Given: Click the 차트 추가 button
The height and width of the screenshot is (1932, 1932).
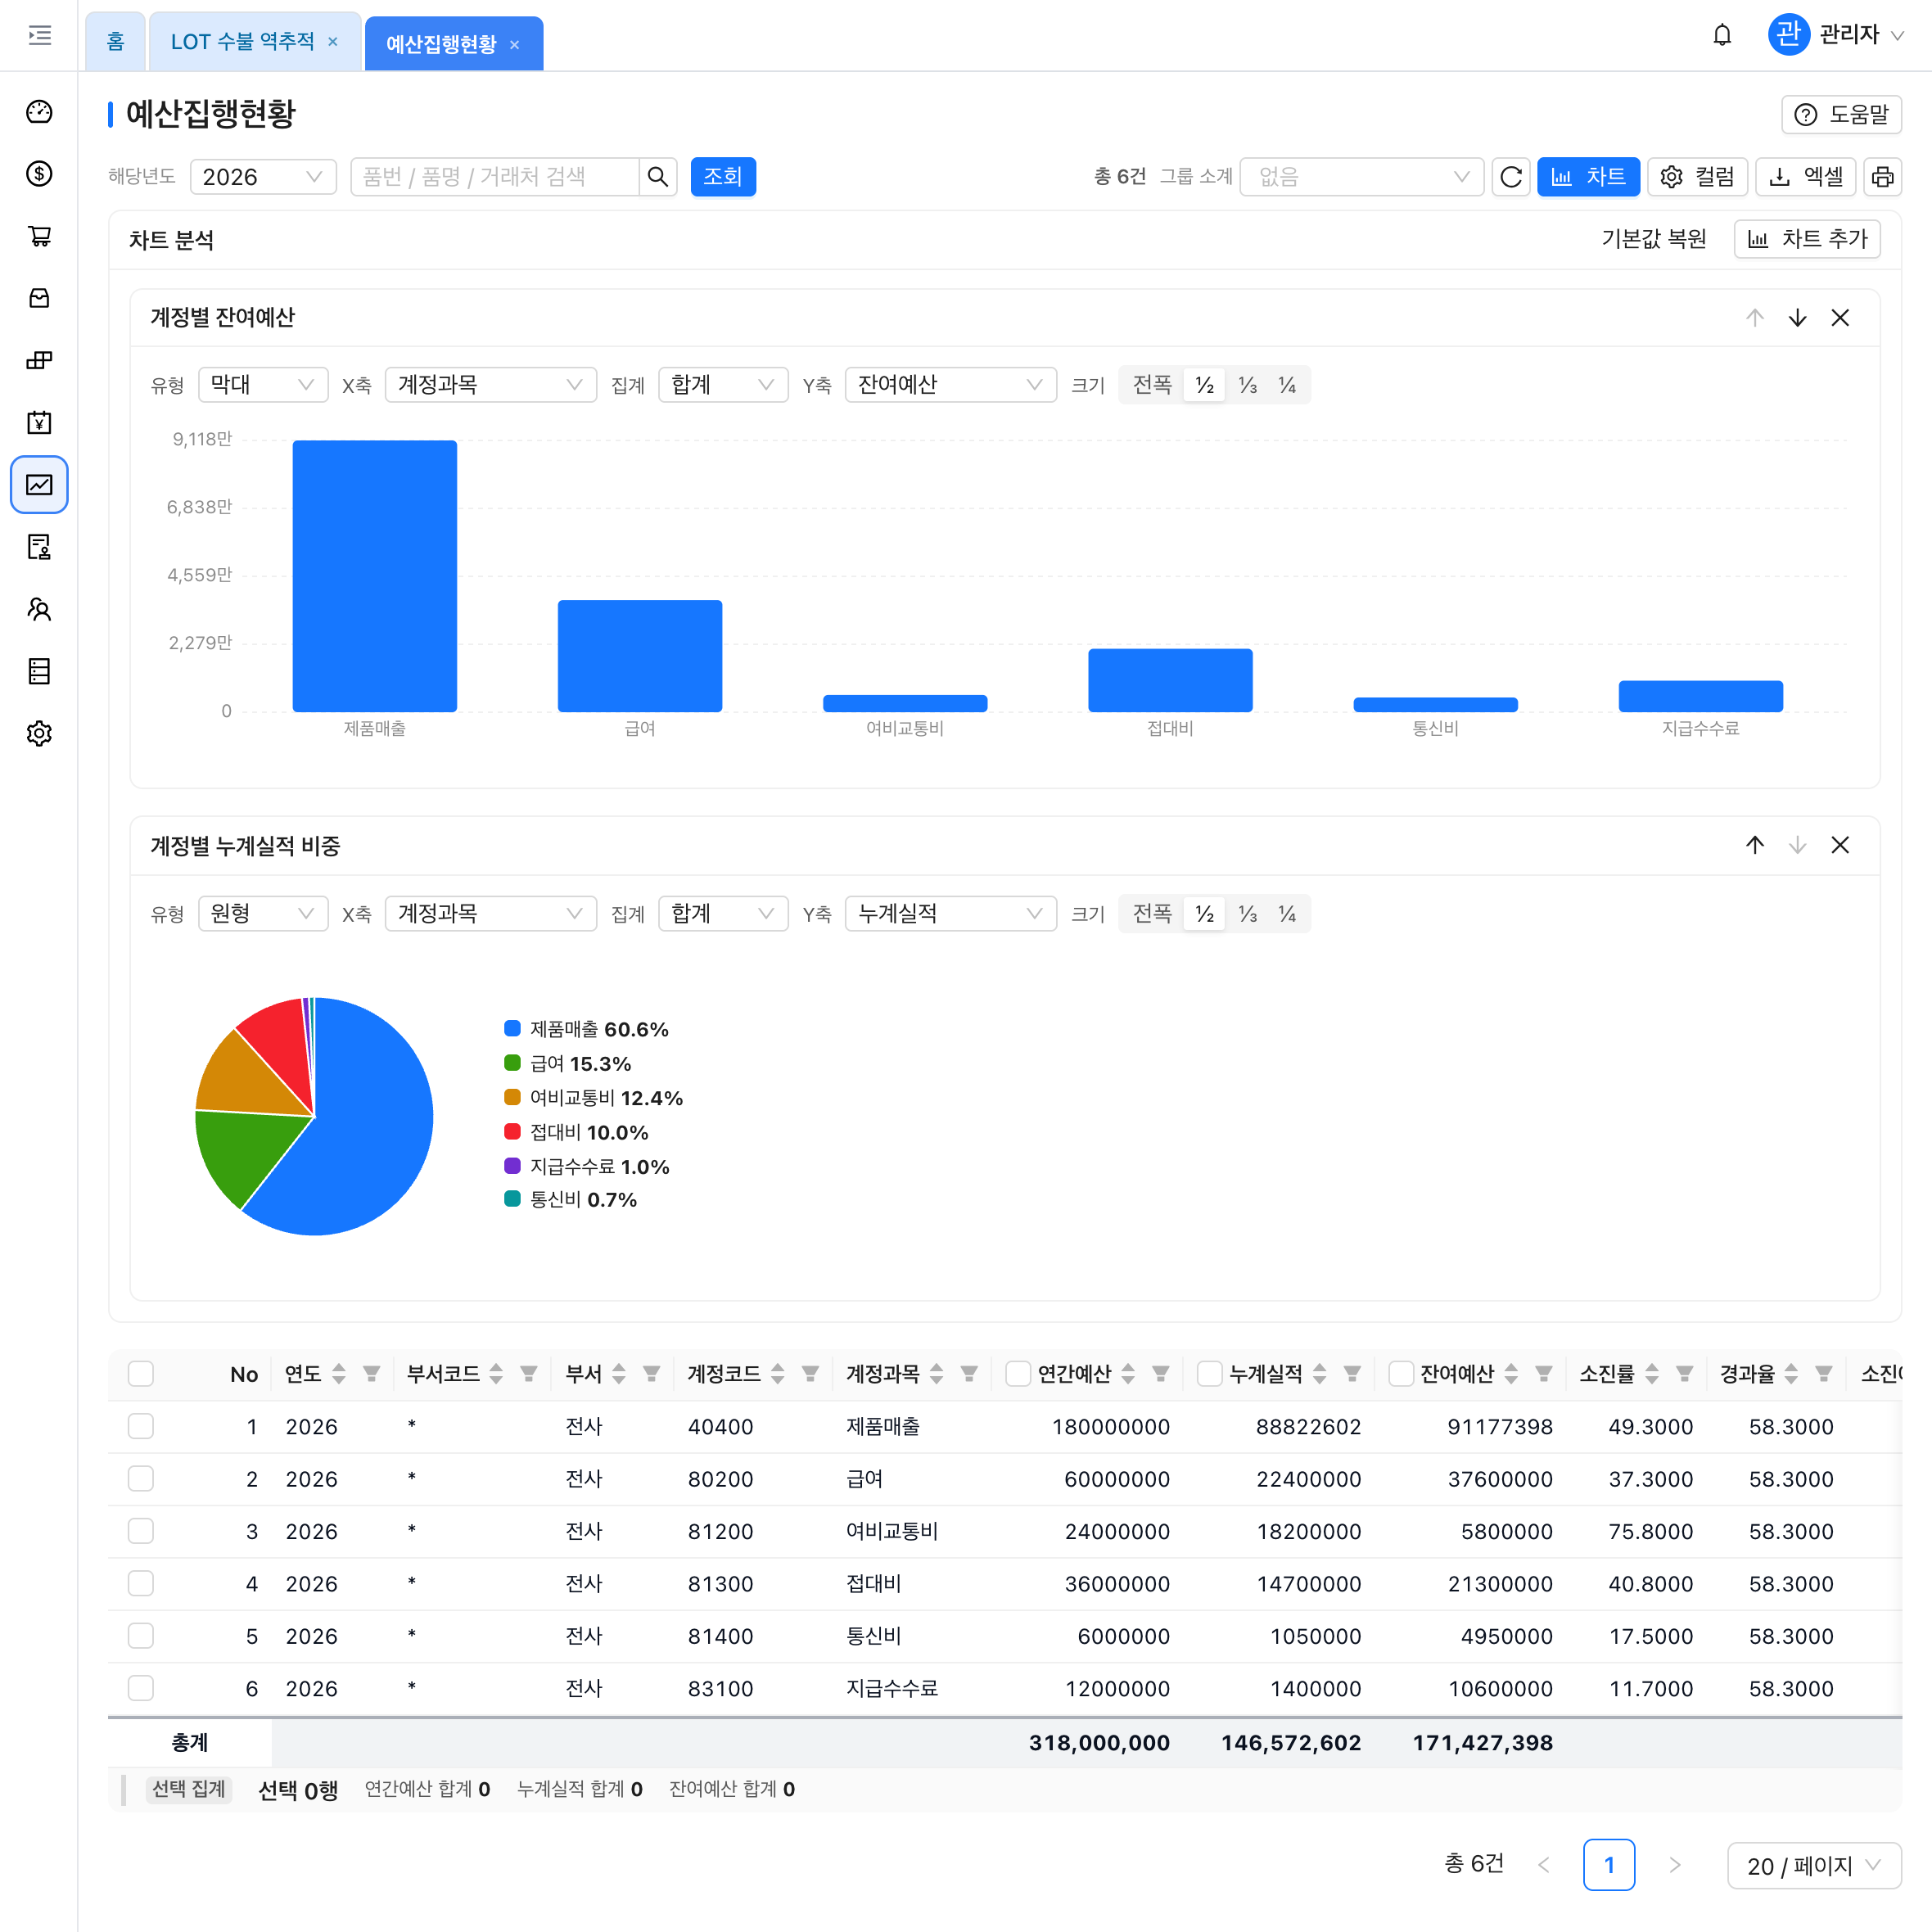Looking at the screenshot, I should (1807, 239).
